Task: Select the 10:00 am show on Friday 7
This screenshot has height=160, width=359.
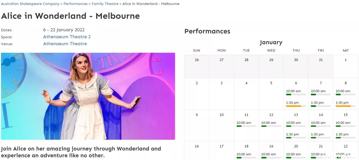Action: (318, 91)
